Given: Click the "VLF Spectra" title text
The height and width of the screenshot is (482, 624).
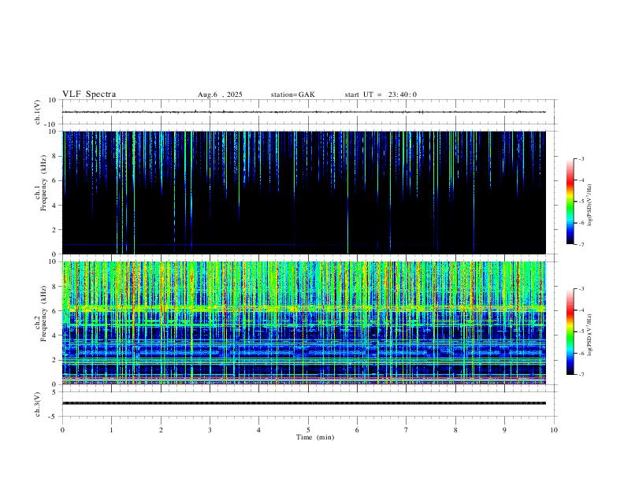Looking at the screenshot, I should click(x=89, y=95).
